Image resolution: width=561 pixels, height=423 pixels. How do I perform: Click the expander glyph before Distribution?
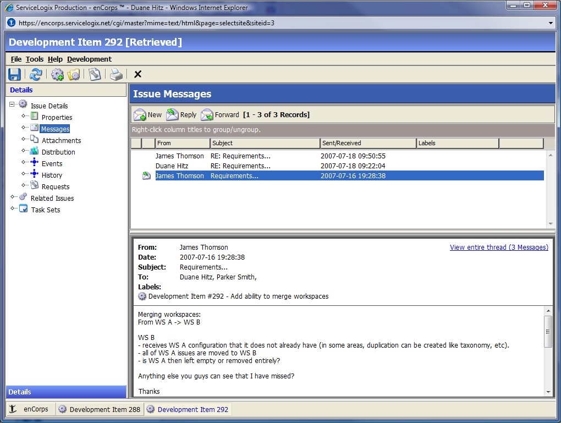point(24,151)
